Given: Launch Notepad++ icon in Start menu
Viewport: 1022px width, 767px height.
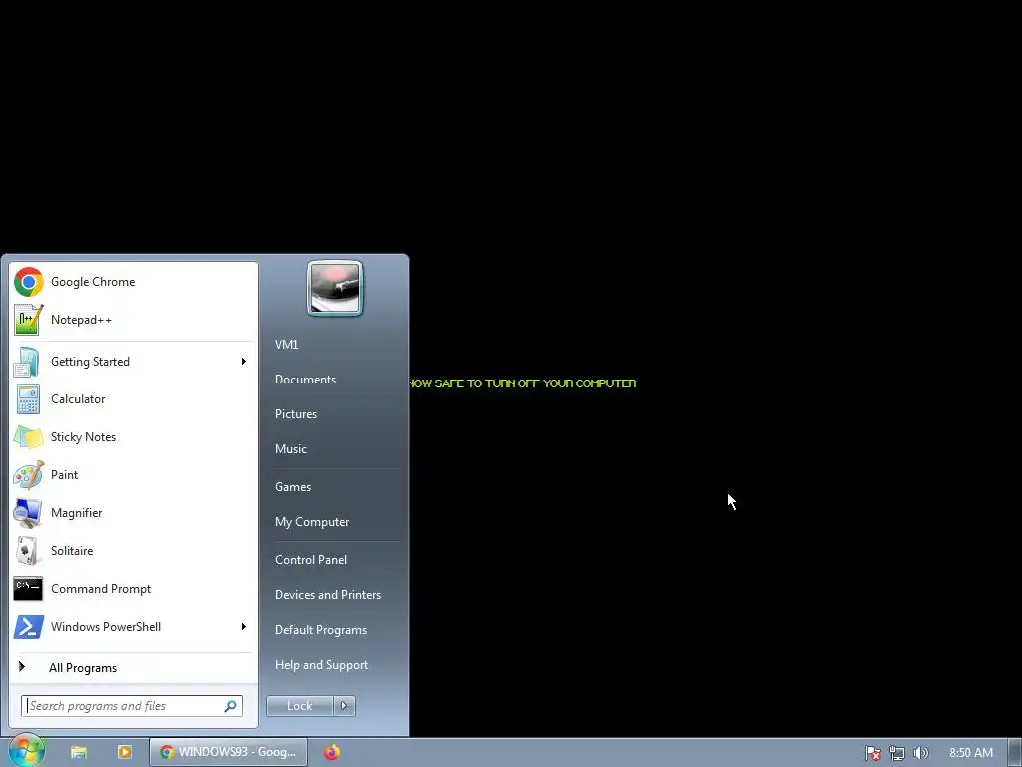Looking at the screenshot, I should tap(29, 320).
